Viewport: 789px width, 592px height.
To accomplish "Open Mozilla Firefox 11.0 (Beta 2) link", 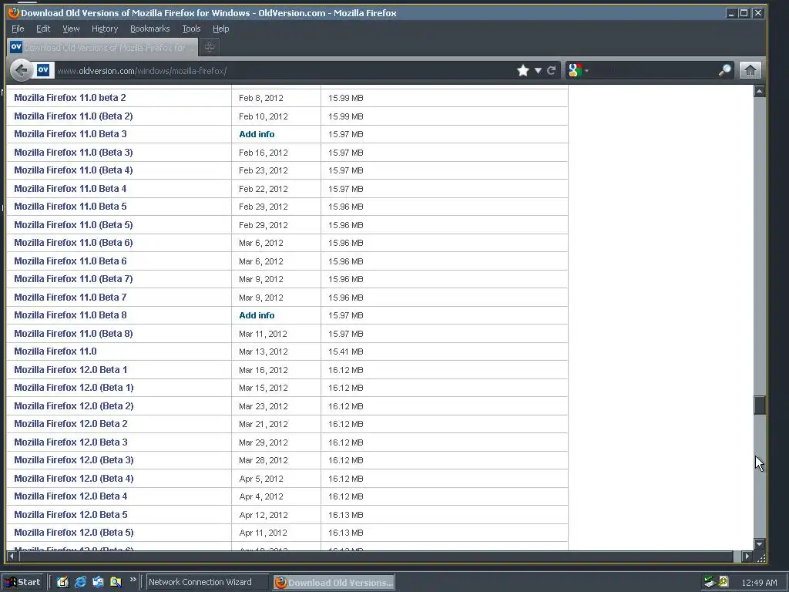I will [73, 116].
